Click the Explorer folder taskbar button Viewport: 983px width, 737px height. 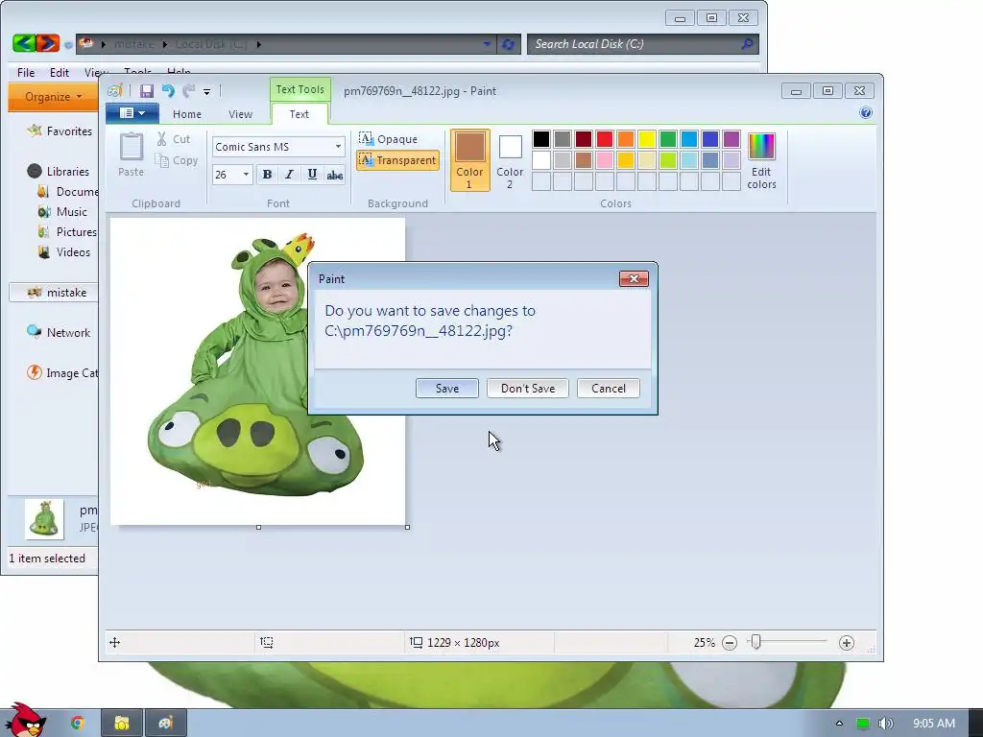click(x=122, y=724)
